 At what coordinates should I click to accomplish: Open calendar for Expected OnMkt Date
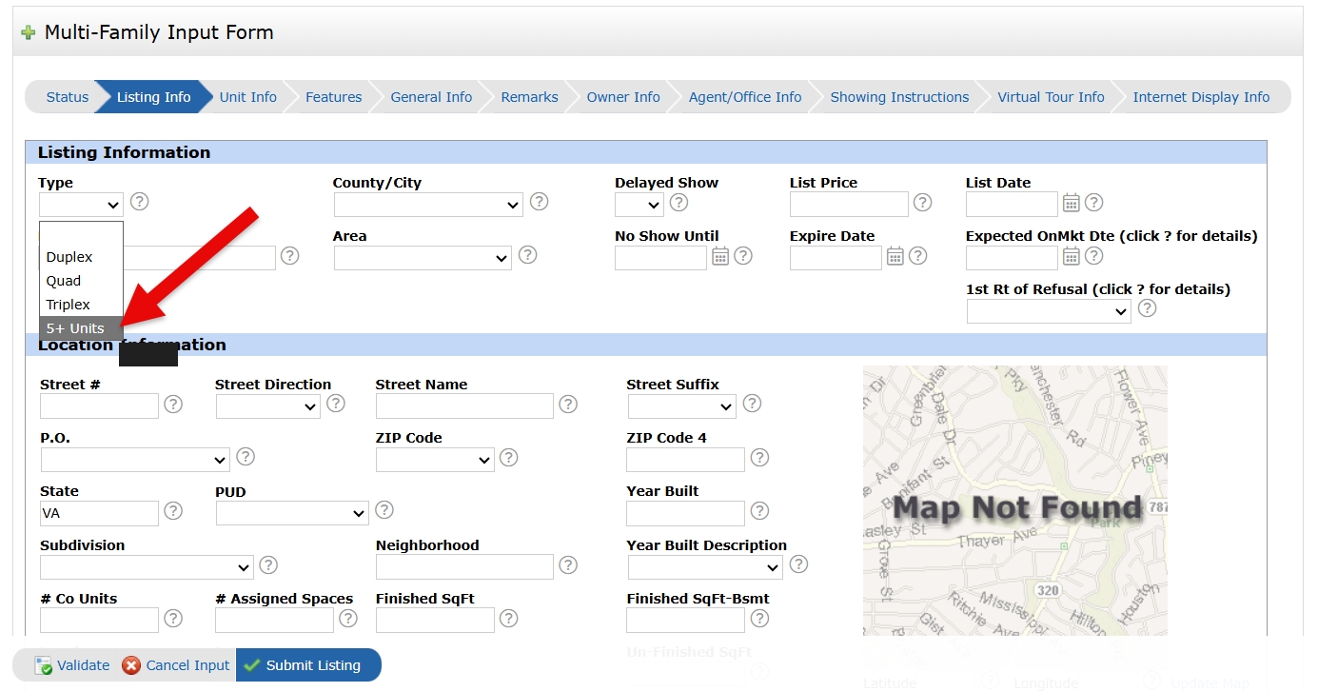coord(1071,256)
